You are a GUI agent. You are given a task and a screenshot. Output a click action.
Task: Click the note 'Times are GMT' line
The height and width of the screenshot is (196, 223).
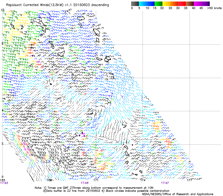click(94, 188)
